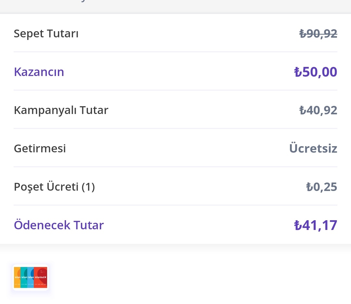Tap the ₺40,92 campaign amount
The image size is (351, 304).
coord(318,110)
